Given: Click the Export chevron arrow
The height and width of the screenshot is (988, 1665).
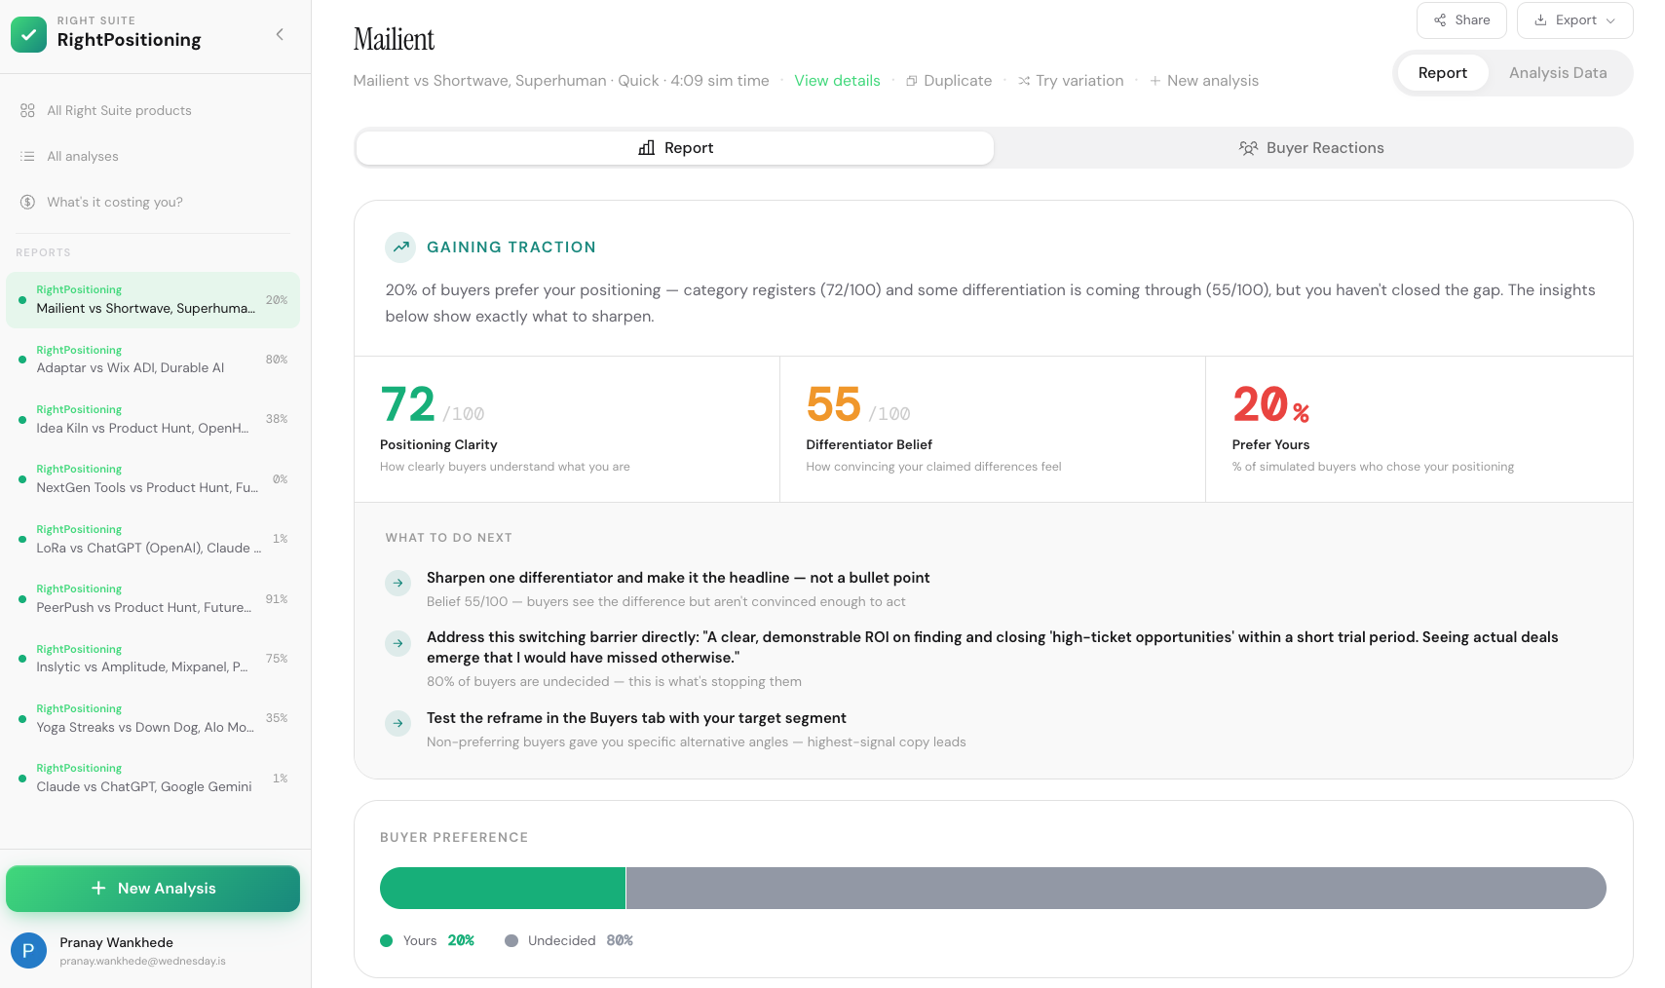Looking at the screenshot, I should (x=1610, y=20).
